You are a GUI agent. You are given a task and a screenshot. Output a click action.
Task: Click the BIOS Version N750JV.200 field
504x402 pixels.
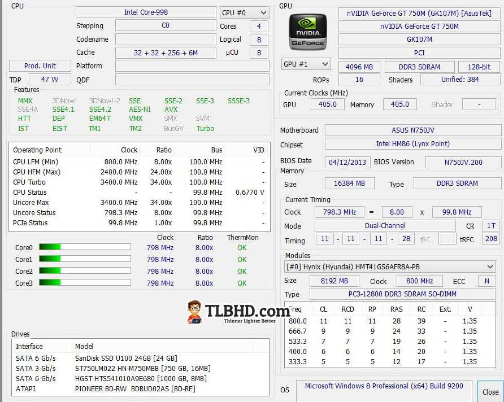(463, 162)
